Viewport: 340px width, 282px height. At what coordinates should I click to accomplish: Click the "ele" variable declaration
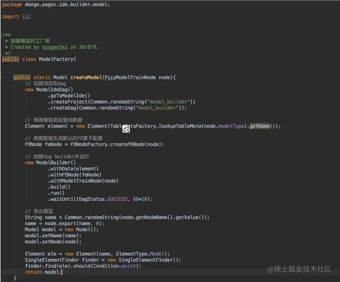[52, 254]
